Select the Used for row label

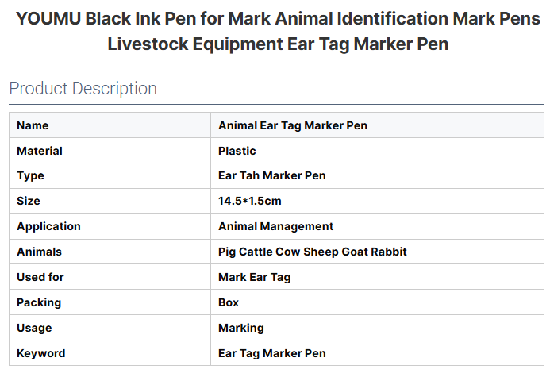[x=40, y=277]
